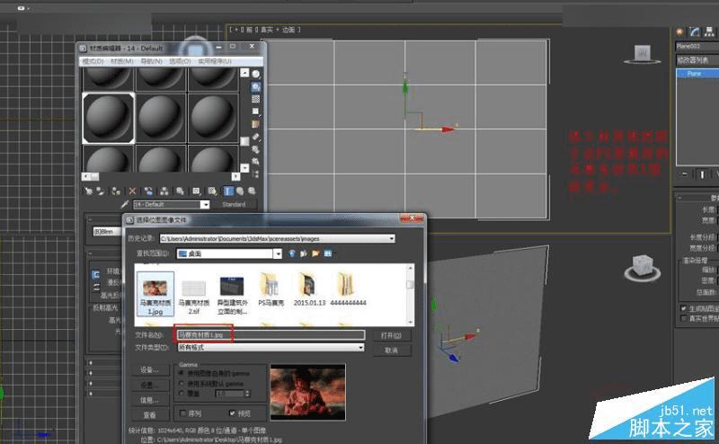Image resolution: width=719 pixels, height=444 pixels.
Task: Click the eyedropper pick-material icon
Action: pos(125,205)
